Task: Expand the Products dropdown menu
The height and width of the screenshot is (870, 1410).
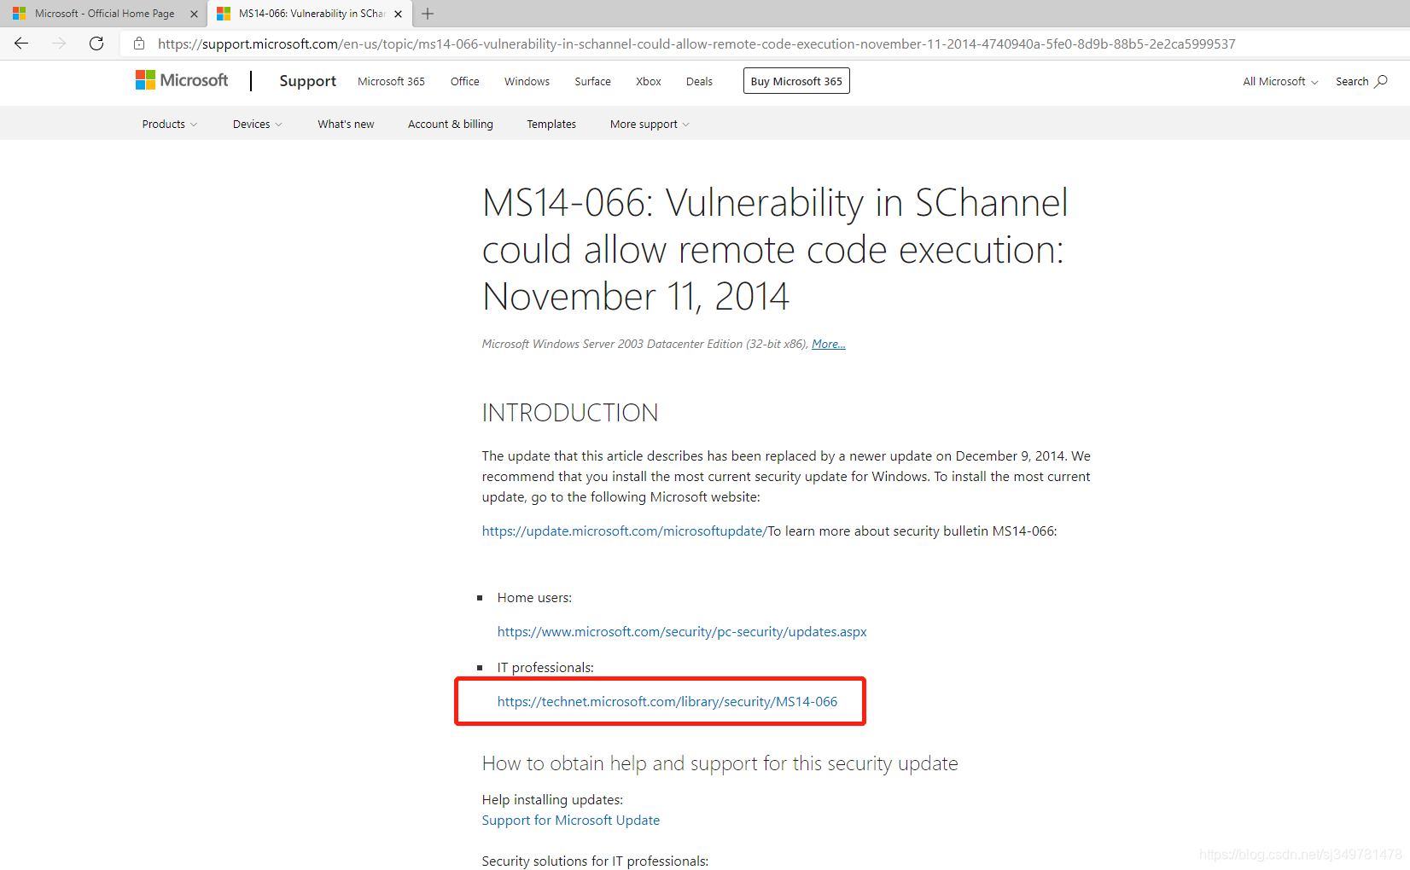Action: (x=169, y=124)
